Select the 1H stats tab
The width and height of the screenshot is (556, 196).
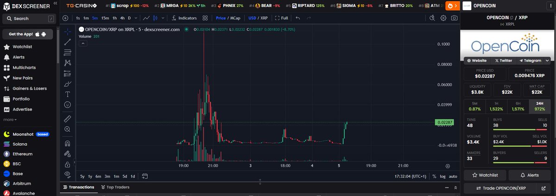[496, 106]
